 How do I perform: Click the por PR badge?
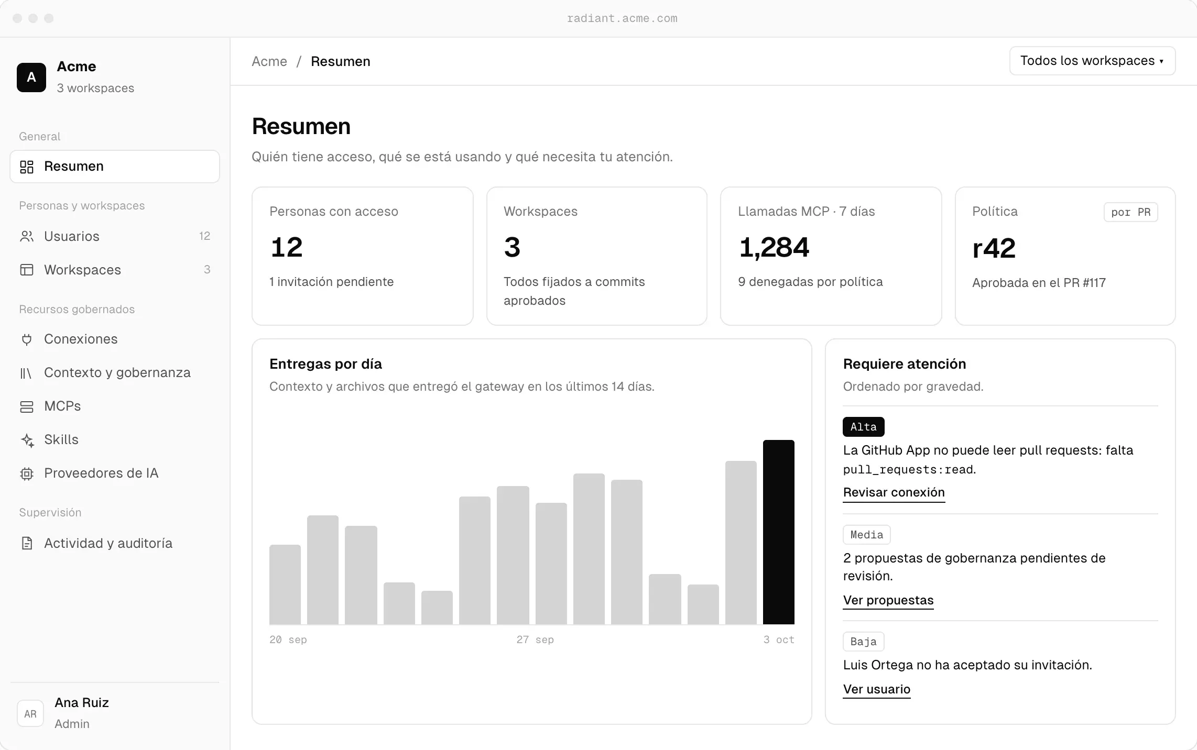click(1131, 212)
